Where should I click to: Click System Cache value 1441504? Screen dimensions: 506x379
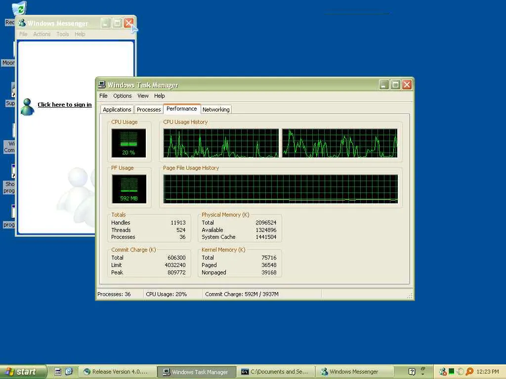266,237
